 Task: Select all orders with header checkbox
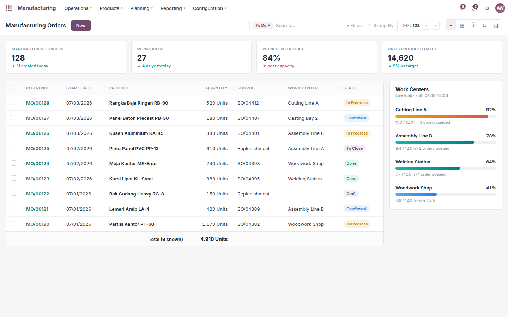pos(14,88)
